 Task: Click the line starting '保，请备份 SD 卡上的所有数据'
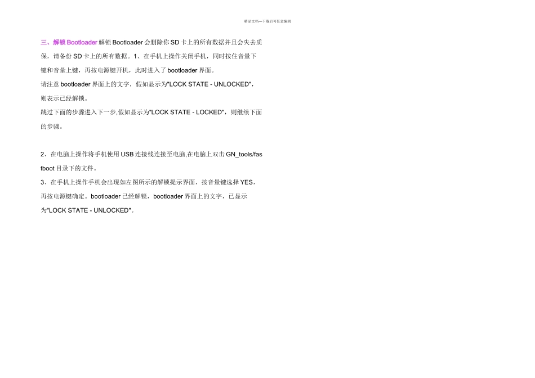(149, 56)
